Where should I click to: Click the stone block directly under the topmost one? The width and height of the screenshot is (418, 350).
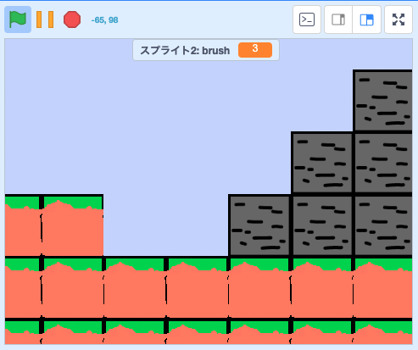coord(382,163)
